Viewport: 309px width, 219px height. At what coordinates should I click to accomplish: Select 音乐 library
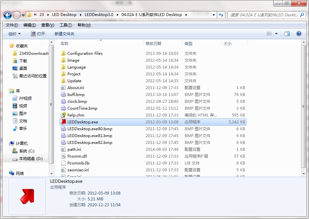23,128
